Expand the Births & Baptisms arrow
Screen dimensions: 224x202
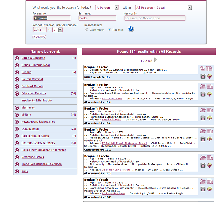(x=17, y=58)
